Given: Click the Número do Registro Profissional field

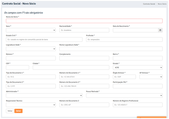Looking at the screenshot, I should [138, 105].
